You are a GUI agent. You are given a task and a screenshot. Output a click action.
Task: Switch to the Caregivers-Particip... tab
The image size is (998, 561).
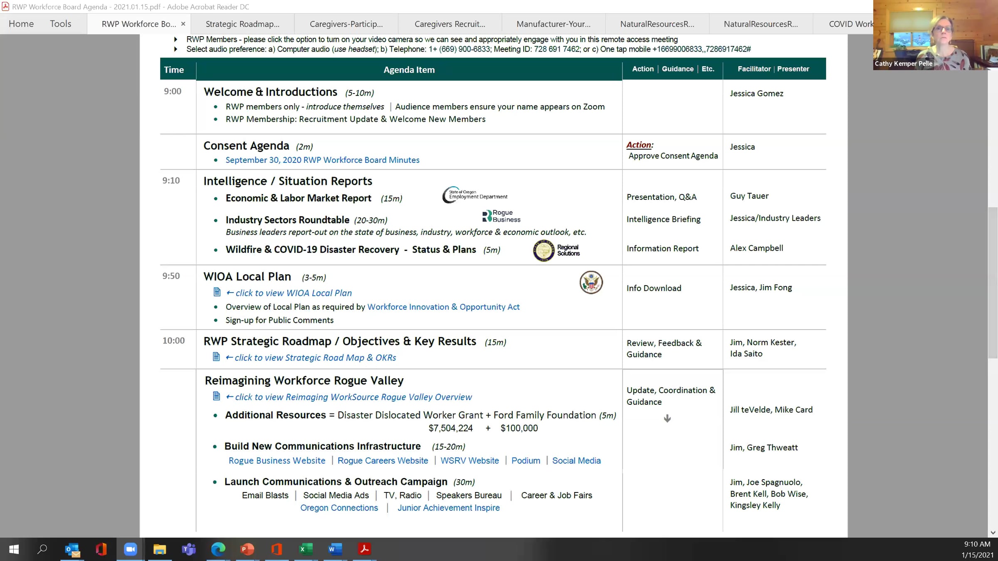click(x=346, y=24)
